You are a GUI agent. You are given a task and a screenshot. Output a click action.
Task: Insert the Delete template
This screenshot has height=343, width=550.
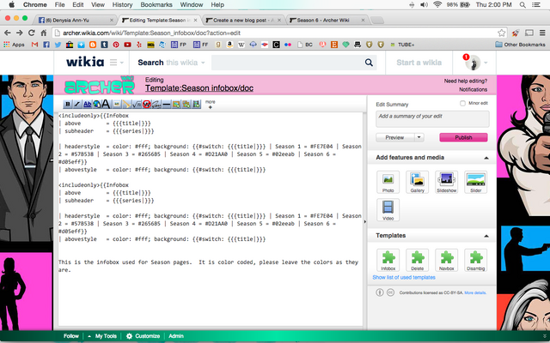click(x=417, y=260)
